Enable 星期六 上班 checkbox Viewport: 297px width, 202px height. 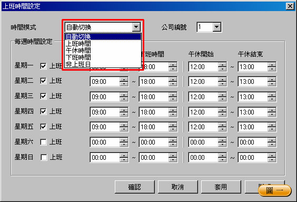pyautogui.click(x=43, y=142)
